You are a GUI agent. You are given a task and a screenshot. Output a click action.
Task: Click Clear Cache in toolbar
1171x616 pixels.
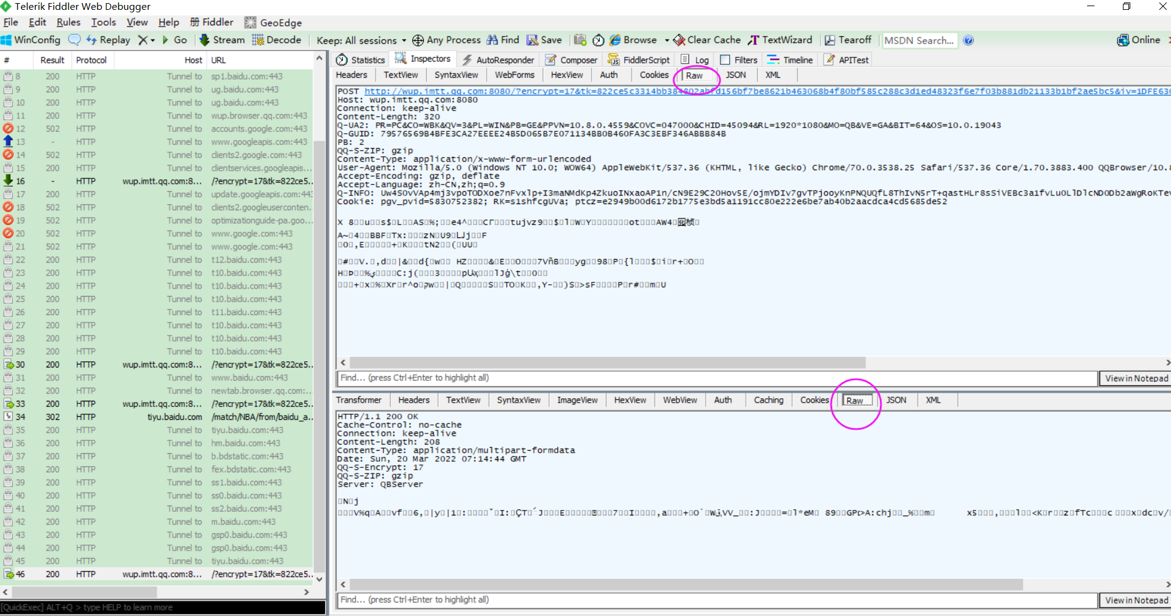coord(707,40)
